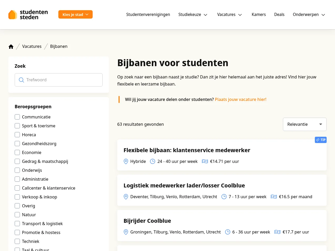This screenshot has height=251, width=335.
Task: Open the Deals menu item
Action: (279, 15)
